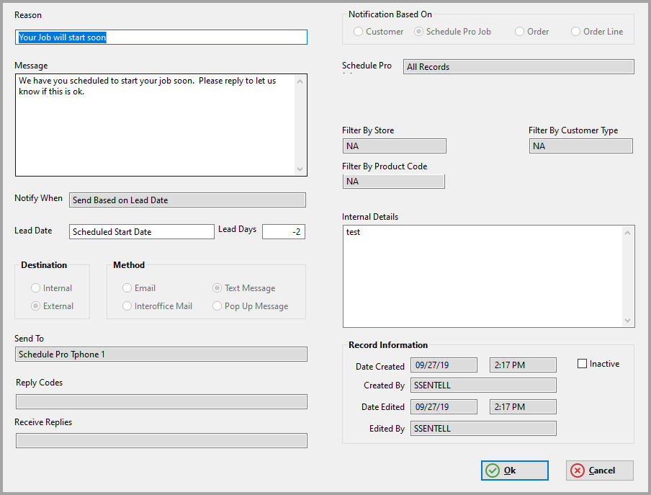Click the Message box scroll down arrow
This screenshot has width=651, height=495.
300,169
